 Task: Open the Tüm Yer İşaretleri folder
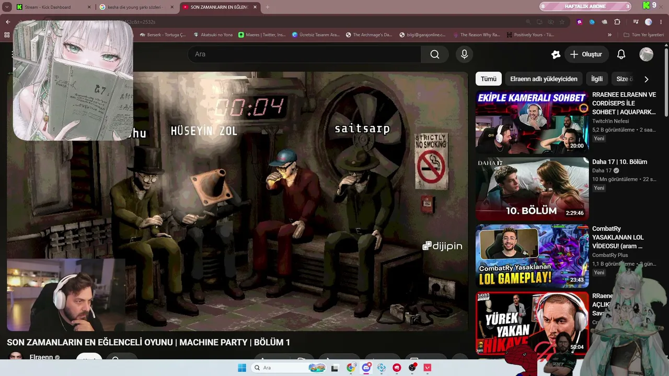tap(643, 35)
